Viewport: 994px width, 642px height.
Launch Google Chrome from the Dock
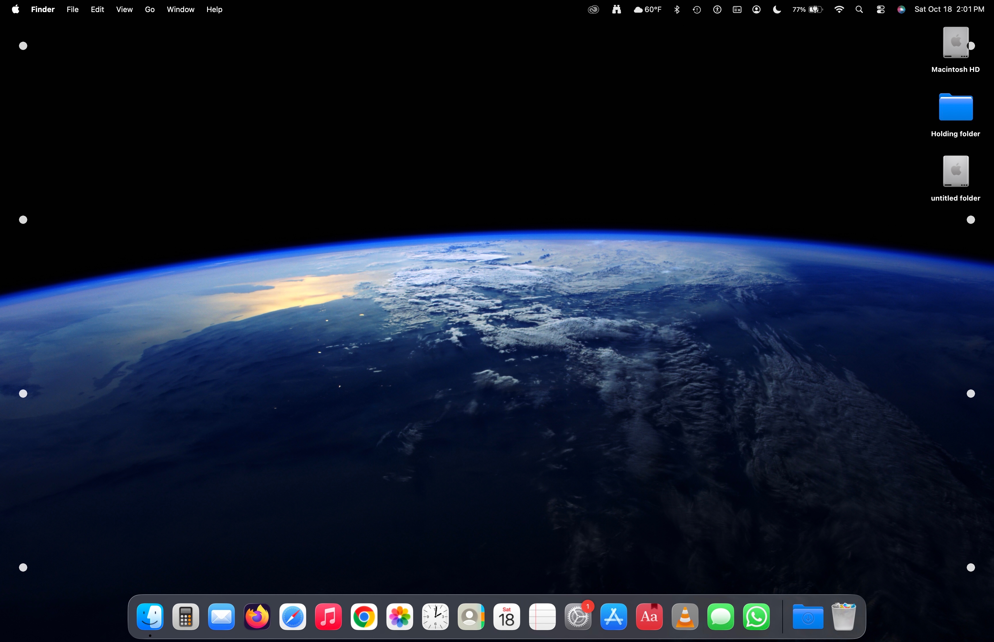tap(364, 617)
